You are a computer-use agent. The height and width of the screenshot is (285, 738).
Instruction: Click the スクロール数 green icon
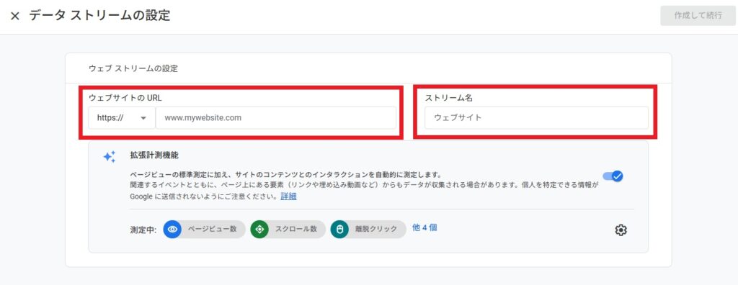click(259, 230)
